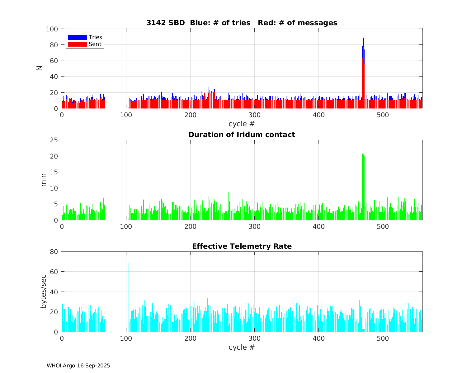Click the "Effective Telemetry Rate" title
The width and height of the screenshot is (467, 373).
(x=242, y=246)
